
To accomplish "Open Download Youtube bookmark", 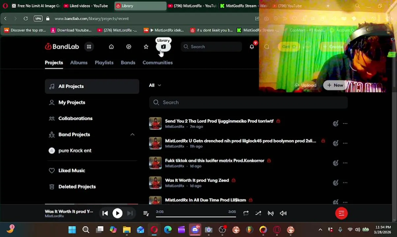I will tap(71, 30).
